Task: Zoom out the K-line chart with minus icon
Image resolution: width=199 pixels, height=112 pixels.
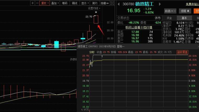Action: (37, 3)
